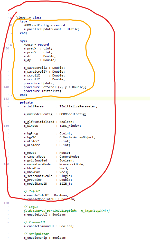Click 'm_initParam : TInitializeParameter;' line

(x=60, y=106)
